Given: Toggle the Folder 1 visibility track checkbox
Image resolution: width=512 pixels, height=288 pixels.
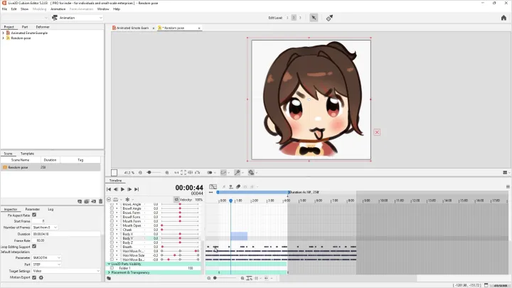Looking at the screenshot, I should click(112, 268).
